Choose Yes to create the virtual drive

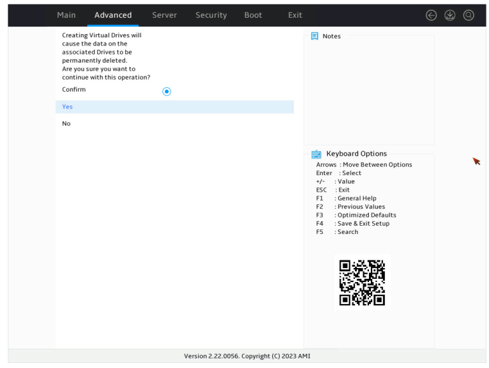[174, 107]
